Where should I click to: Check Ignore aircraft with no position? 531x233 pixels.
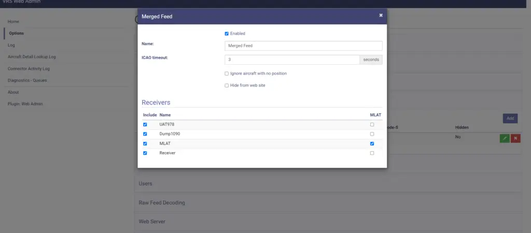[227, 74]
